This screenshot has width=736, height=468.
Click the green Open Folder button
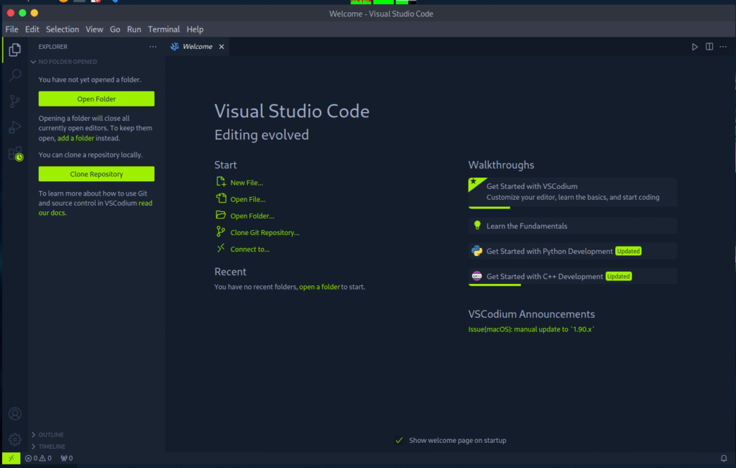click(96, 99)
